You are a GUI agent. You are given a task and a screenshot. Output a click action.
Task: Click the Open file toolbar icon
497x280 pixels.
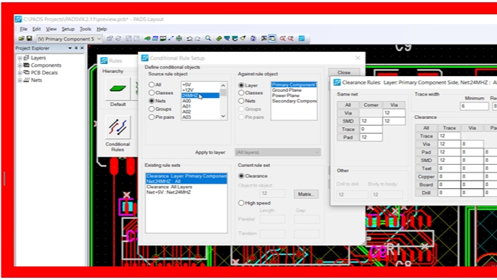click(x=21, y=38)
